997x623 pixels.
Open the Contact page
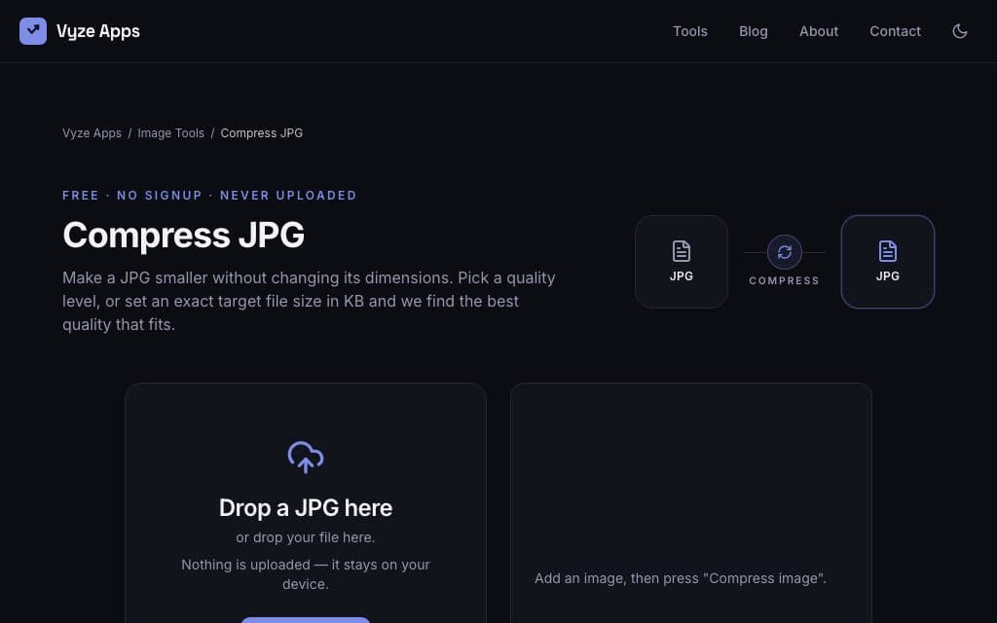tap(895, 31)
